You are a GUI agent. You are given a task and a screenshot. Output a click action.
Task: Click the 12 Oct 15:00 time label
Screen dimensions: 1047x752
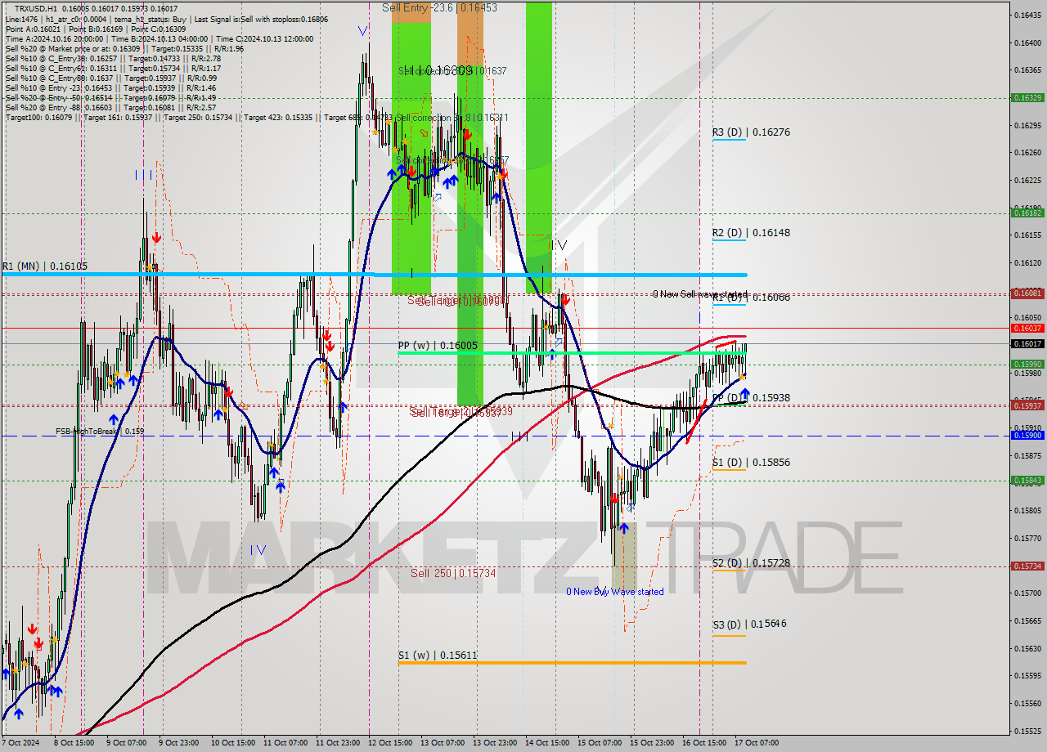(389, 743)
